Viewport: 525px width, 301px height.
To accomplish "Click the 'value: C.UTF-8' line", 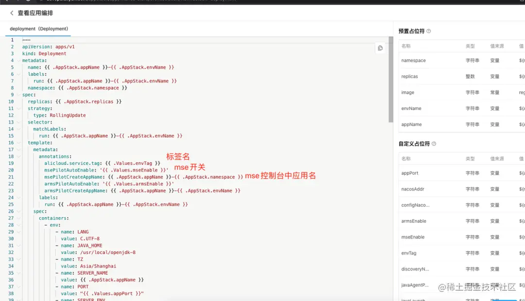I will (80, 238).
